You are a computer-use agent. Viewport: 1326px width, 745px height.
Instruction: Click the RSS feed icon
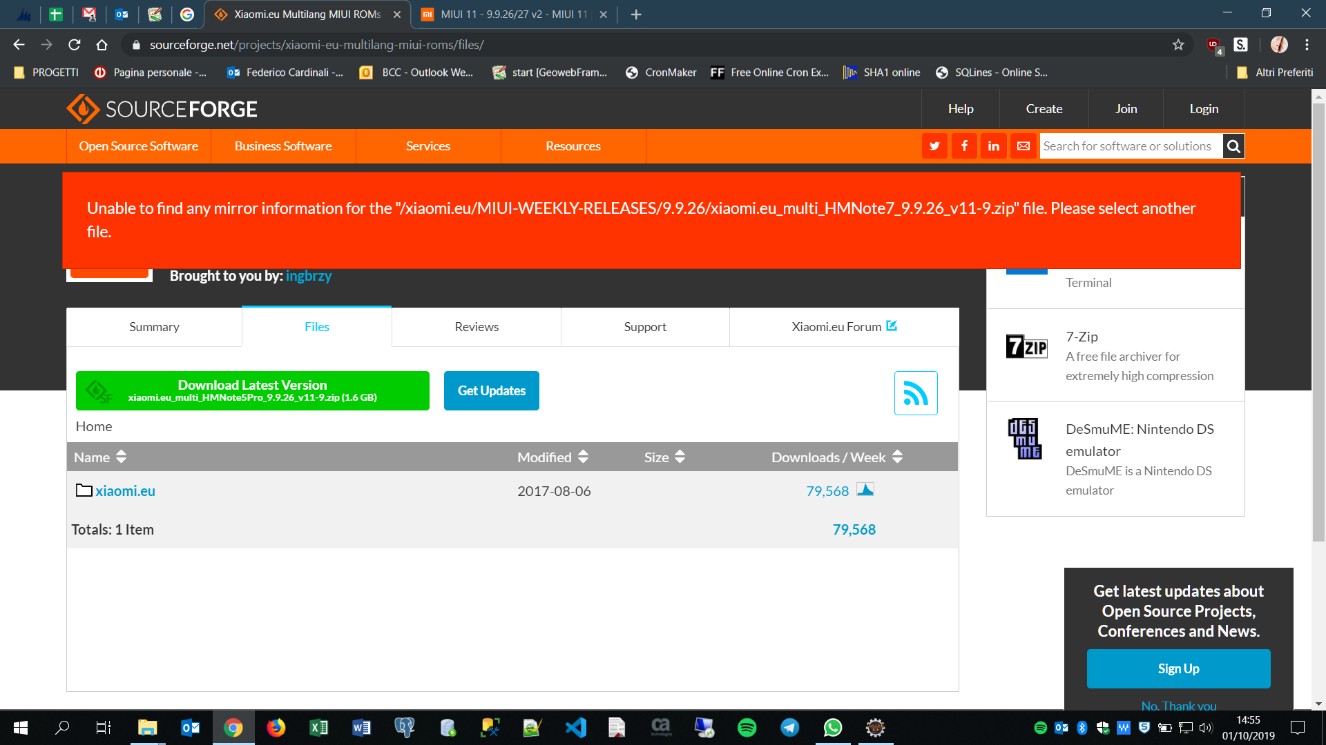tap(916, 393)
